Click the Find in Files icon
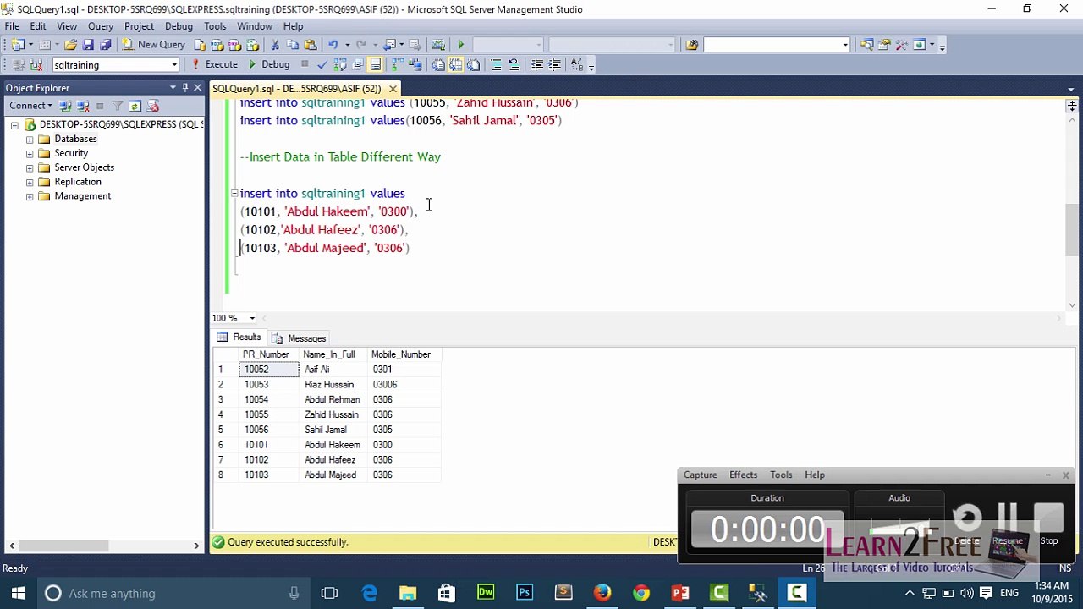Image resolution: width=1083 pixels, height=609 pixels. pos(691,45)
